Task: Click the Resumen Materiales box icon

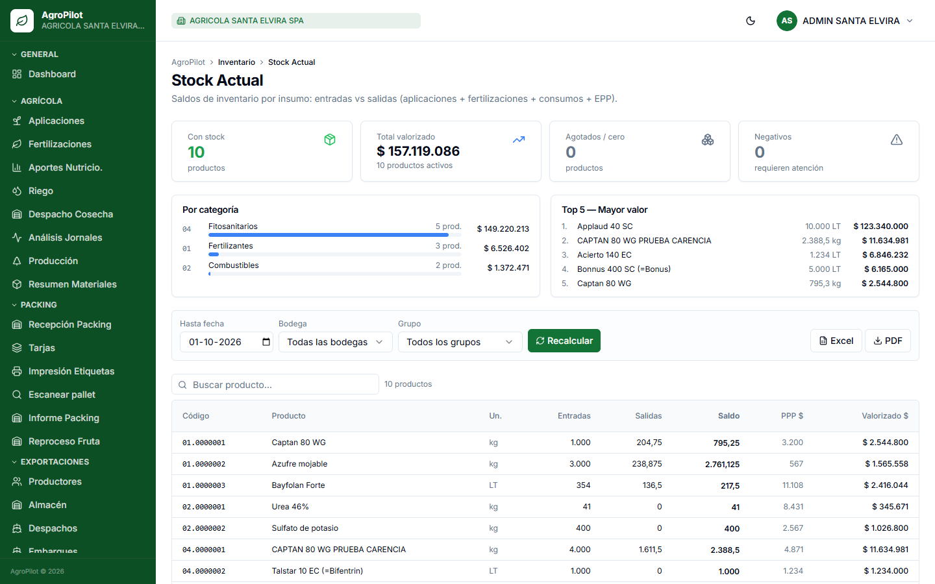Action: click(17, 284)
